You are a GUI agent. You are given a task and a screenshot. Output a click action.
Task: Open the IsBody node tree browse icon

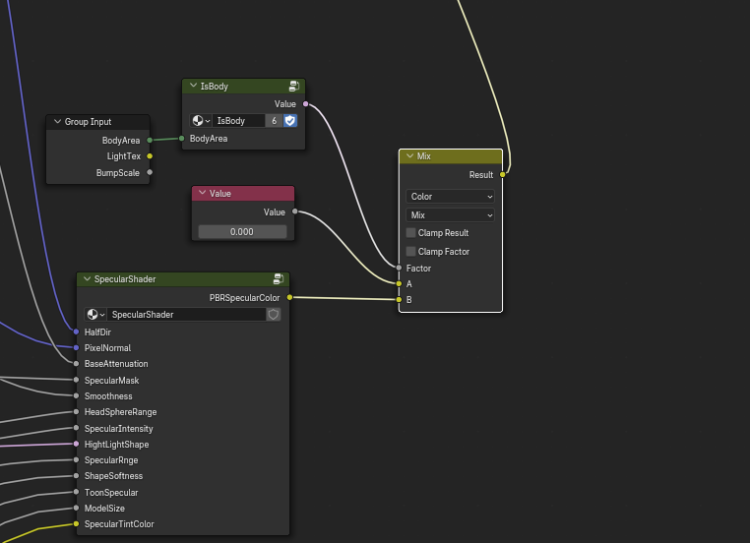201,120
